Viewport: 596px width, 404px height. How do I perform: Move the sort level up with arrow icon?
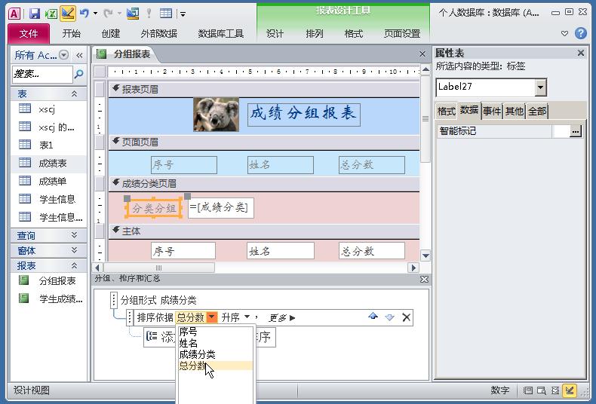pyautogui.click(x=373, y=317)
